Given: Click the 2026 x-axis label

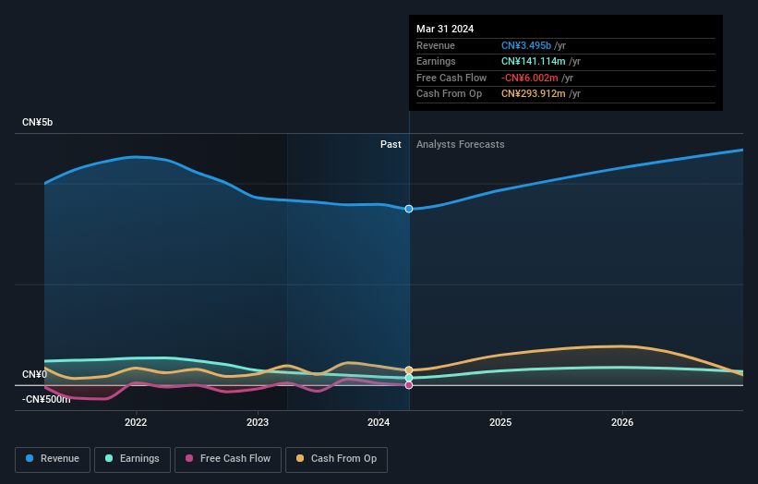Looking at the screenshot, I should 622,422.
